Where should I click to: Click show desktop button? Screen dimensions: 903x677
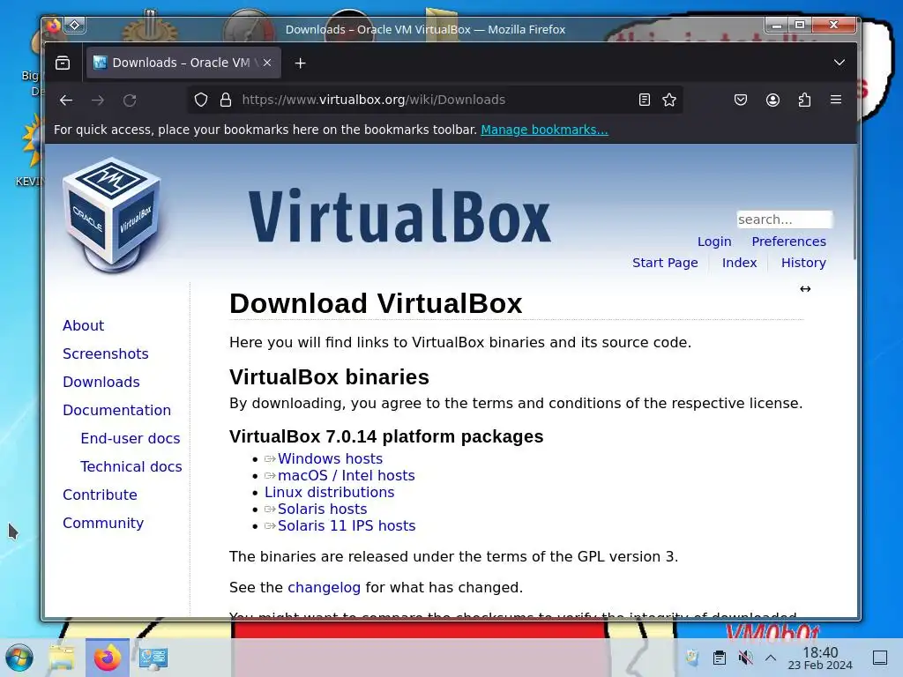coord(880,658)
